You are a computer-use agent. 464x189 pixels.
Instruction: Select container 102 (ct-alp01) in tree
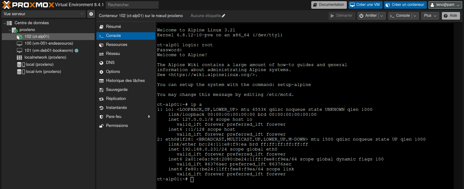pos(37,37)
